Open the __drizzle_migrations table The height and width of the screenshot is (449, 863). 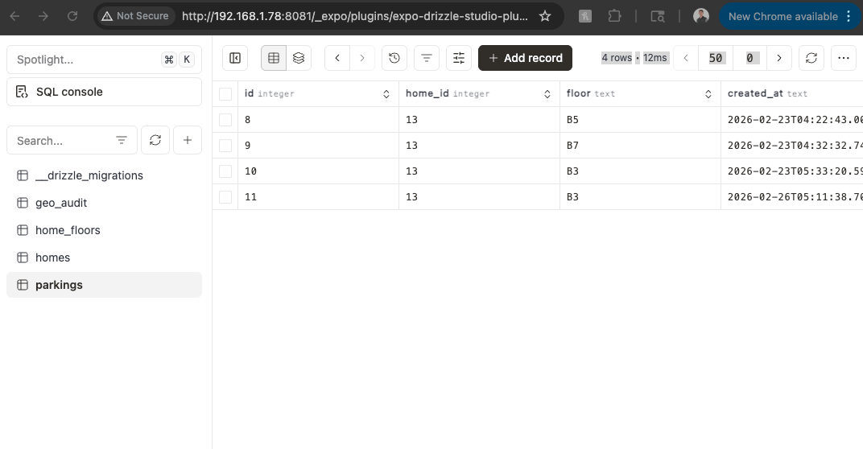pyautogui.click(x=104, y=175)
